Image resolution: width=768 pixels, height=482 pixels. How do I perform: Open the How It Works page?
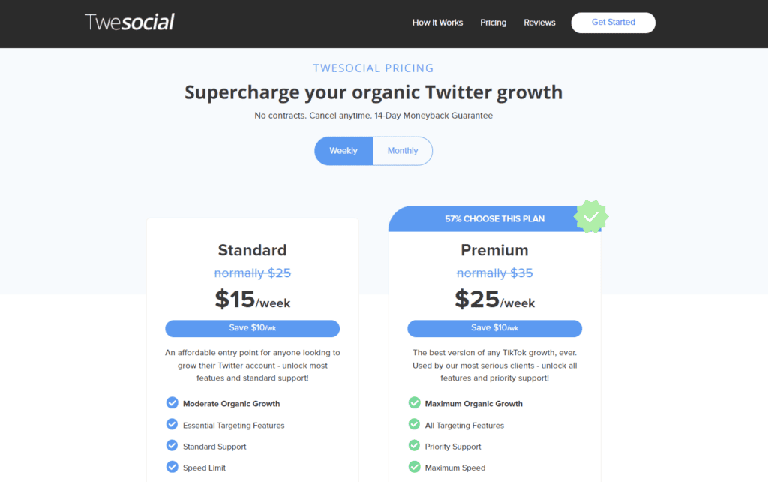pos(437,23)
